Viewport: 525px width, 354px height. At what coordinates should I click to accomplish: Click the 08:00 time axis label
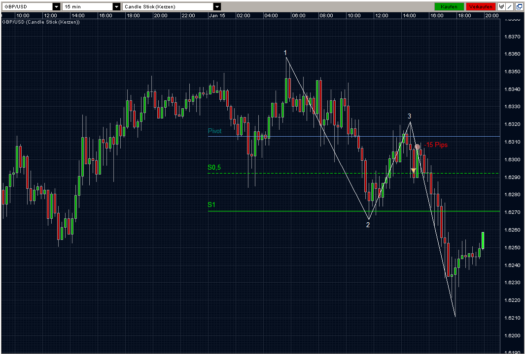pos(326,16)
